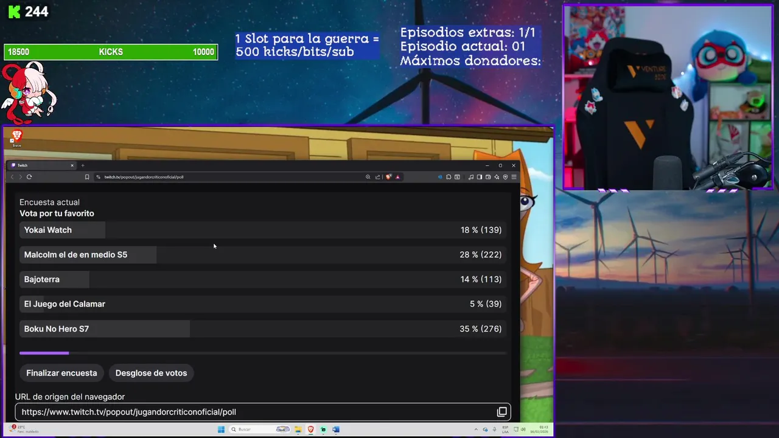
Task: Click the Encuesta actual heading
Action: point(49,202)
